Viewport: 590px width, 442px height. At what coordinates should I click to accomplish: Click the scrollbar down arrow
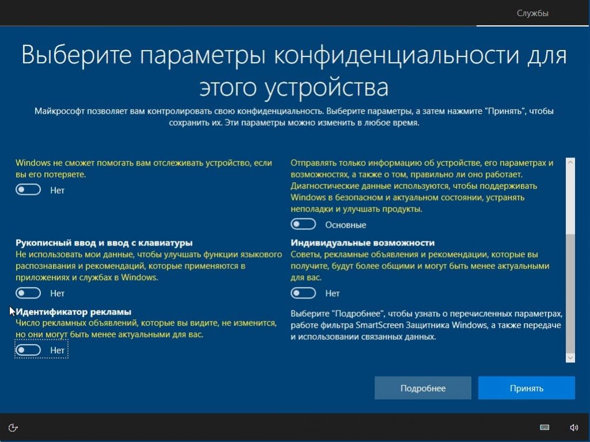click(x=570, y=358)
